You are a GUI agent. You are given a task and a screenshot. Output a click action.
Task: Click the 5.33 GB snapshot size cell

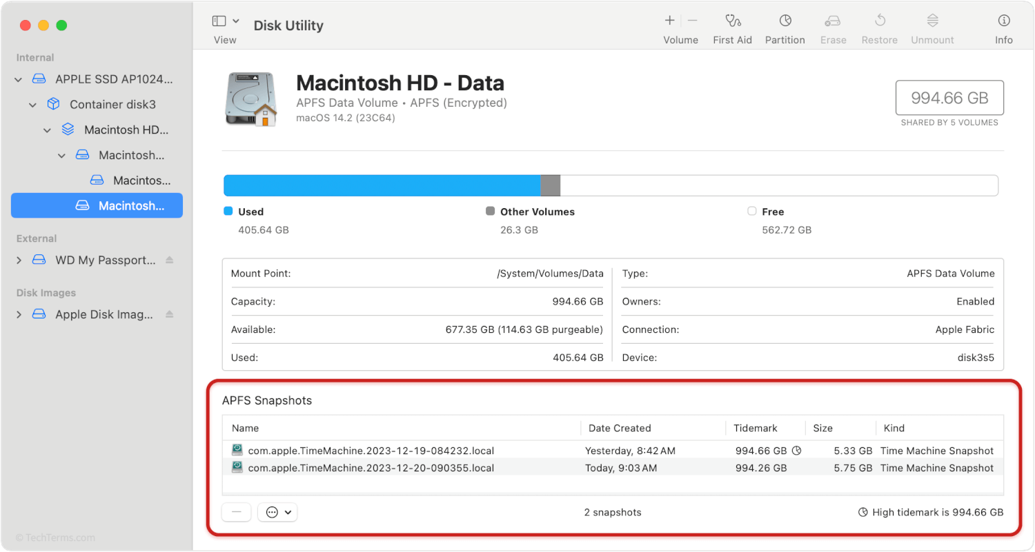(x=853, y=451)
